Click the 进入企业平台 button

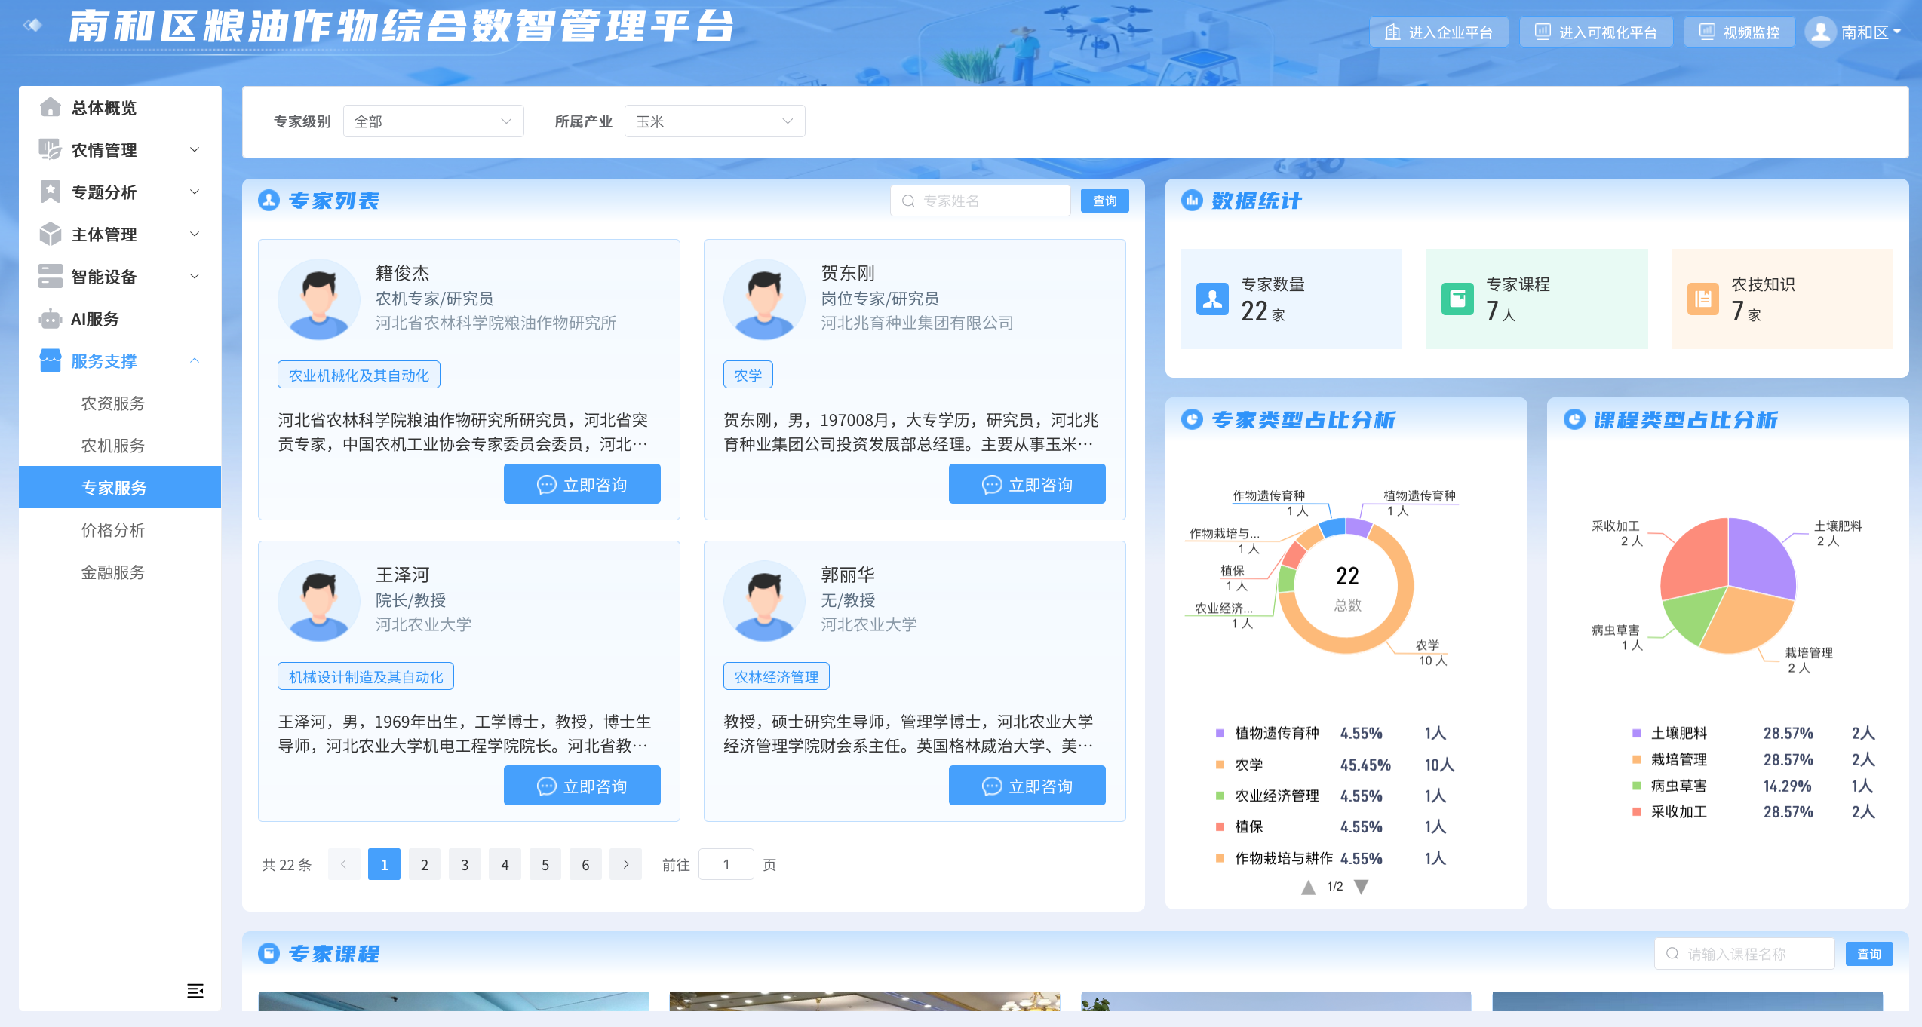[x=1438, y=32]
